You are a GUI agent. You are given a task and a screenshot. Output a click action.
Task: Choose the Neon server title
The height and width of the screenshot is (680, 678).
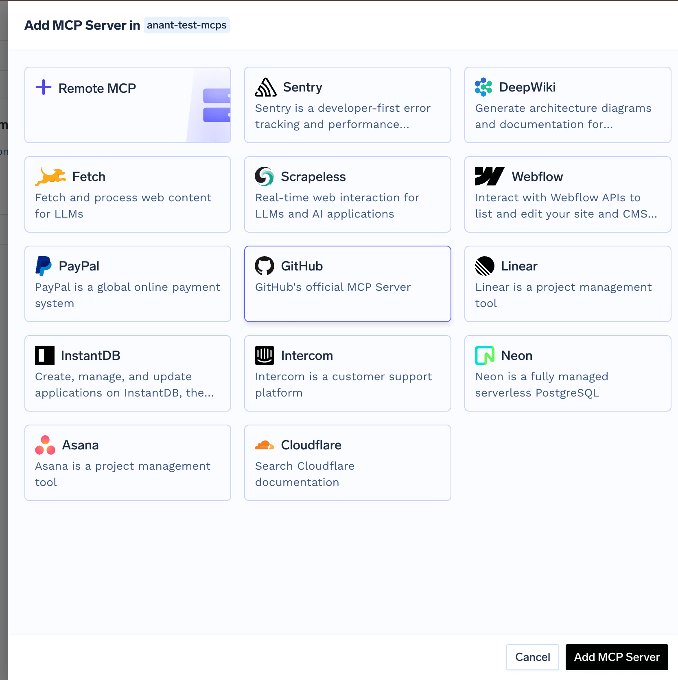517,355
